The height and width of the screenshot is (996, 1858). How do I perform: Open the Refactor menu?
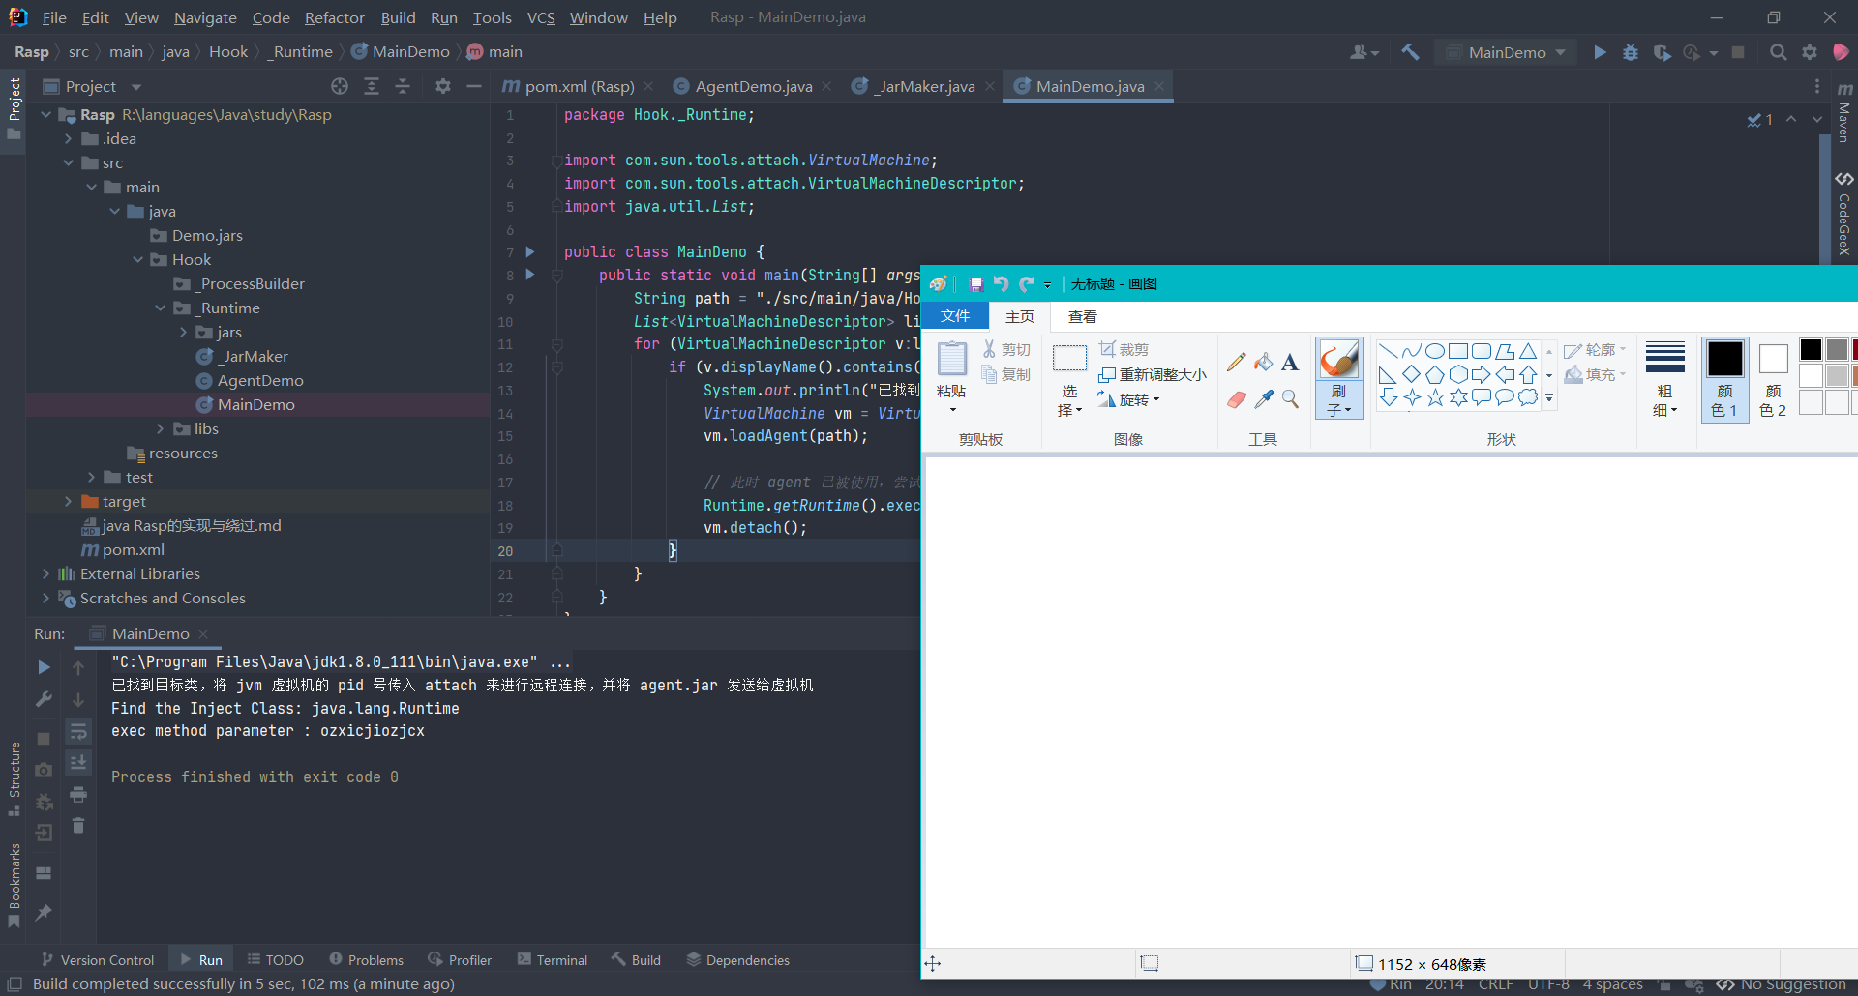334,17
